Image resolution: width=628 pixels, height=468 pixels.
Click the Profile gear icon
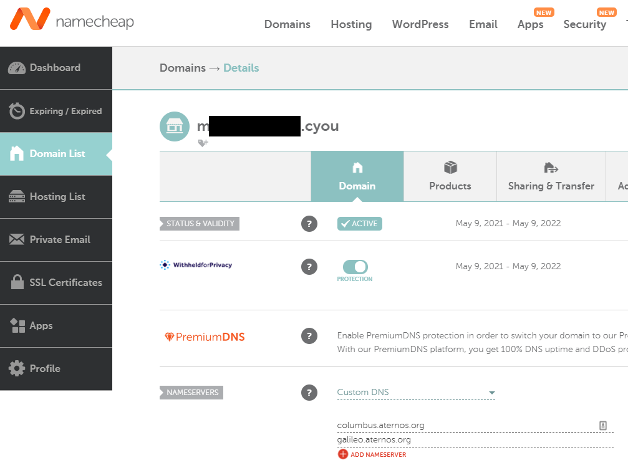[x=17, y=368]
